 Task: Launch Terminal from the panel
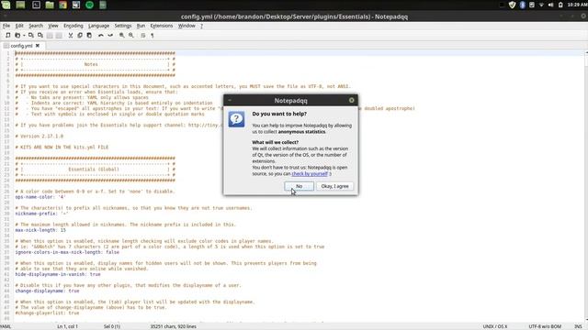36,5
